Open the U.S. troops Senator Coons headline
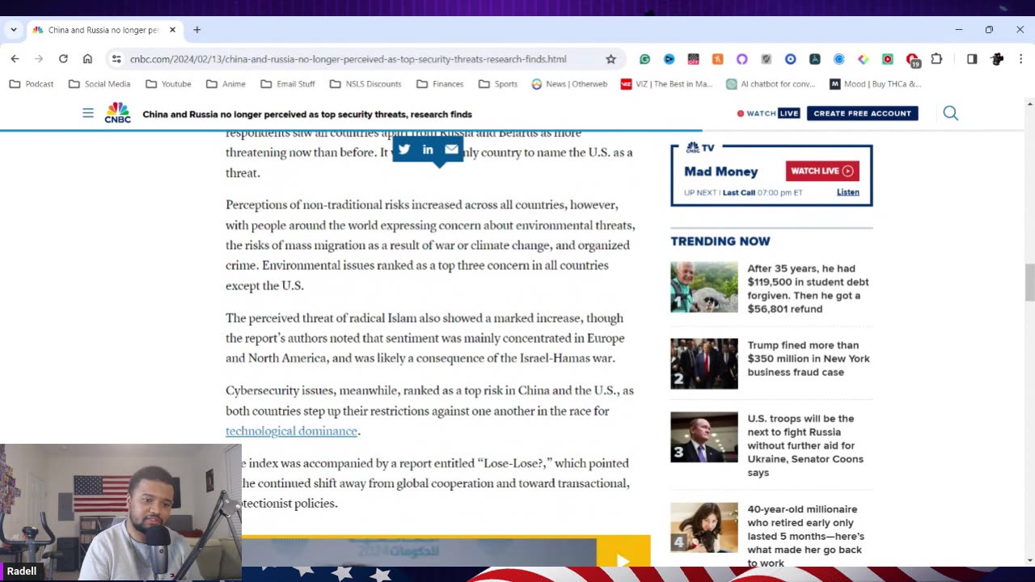The height and width of the screenshot is (582, 1035). click(x=805, y=445)
